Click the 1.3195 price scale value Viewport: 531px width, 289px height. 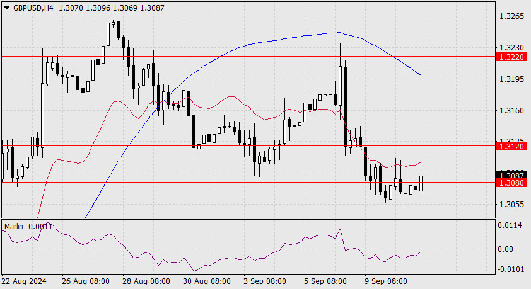tap(511, 79)
